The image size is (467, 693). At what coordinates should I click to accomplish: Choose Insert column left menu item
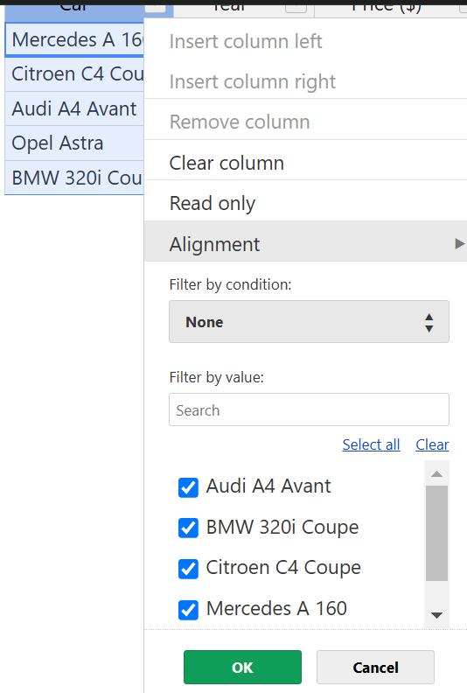tap(305, 41)
